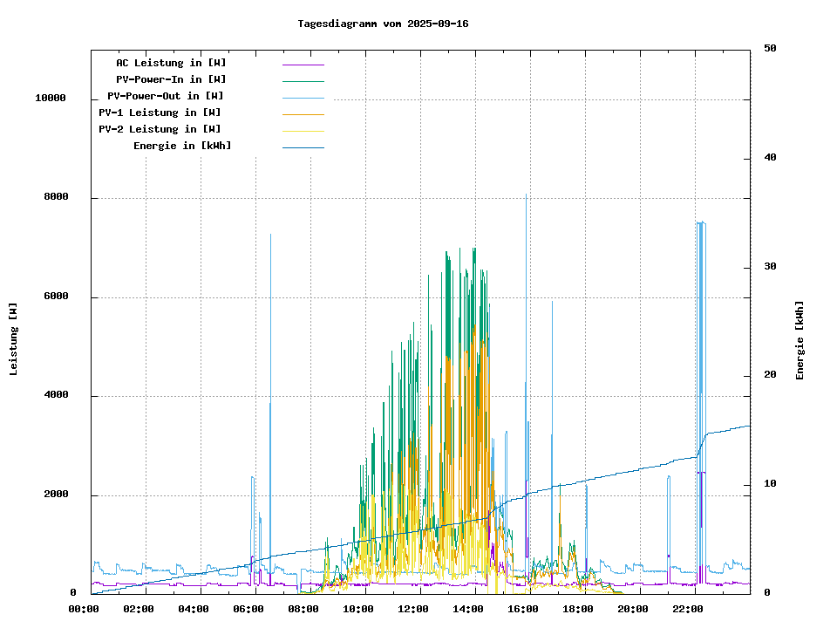
Task: Click the right axis title 'Energie [kWh]'
Action: tap(800, 340)
